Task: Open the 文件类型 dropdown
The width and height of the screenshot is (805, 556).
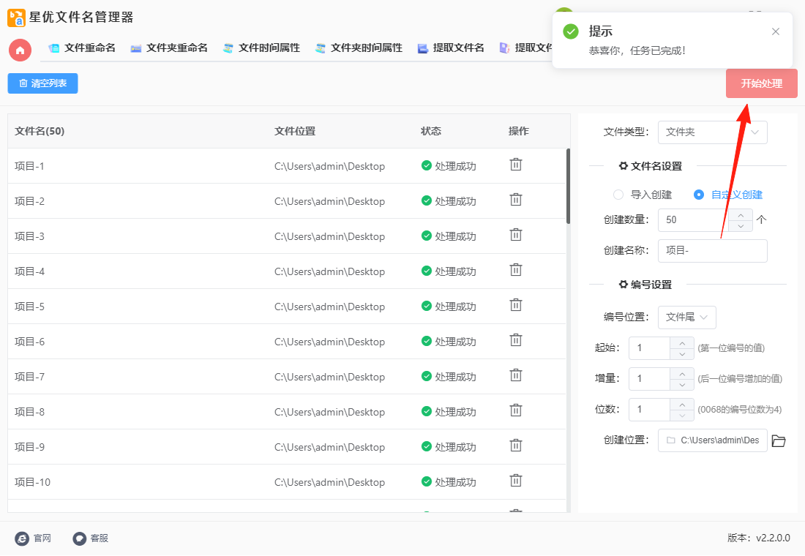Action: (x=713, y=132)
